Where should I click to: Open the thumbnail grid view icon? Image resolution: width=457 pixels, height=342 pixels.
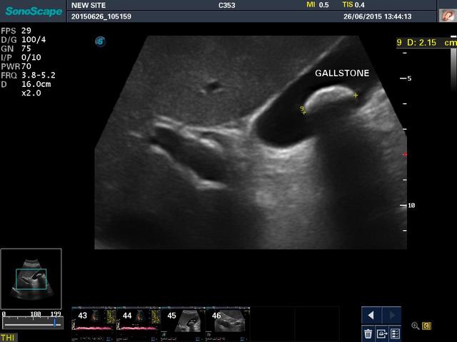[x=394, y=333]
